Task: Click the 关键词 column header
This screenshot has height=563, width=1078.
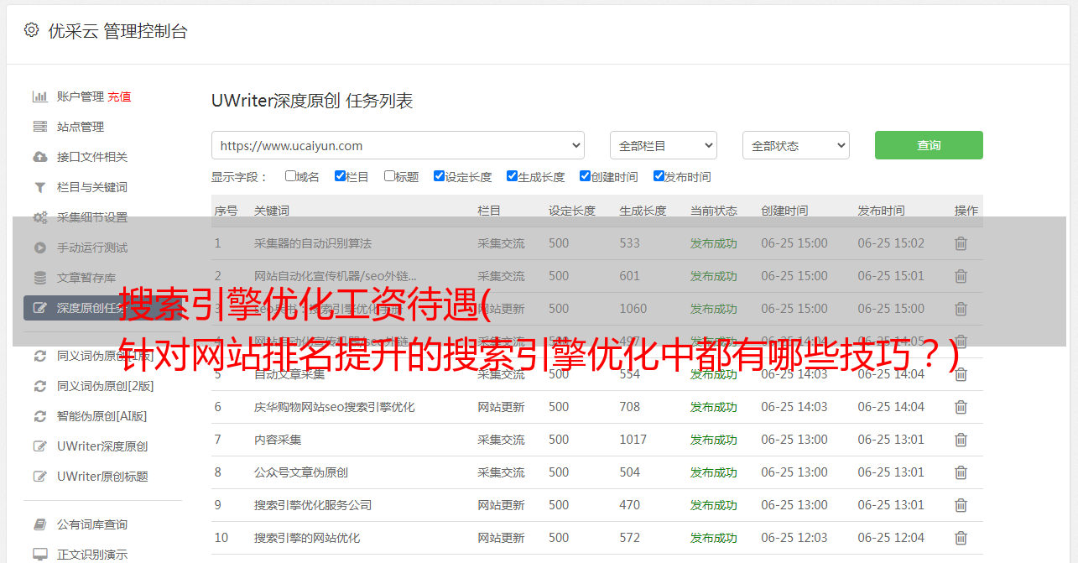Action: coord(272,211)
